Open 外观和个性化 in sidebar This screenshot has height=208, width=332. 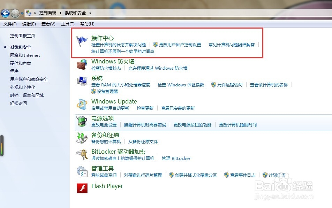pos(23,87)
